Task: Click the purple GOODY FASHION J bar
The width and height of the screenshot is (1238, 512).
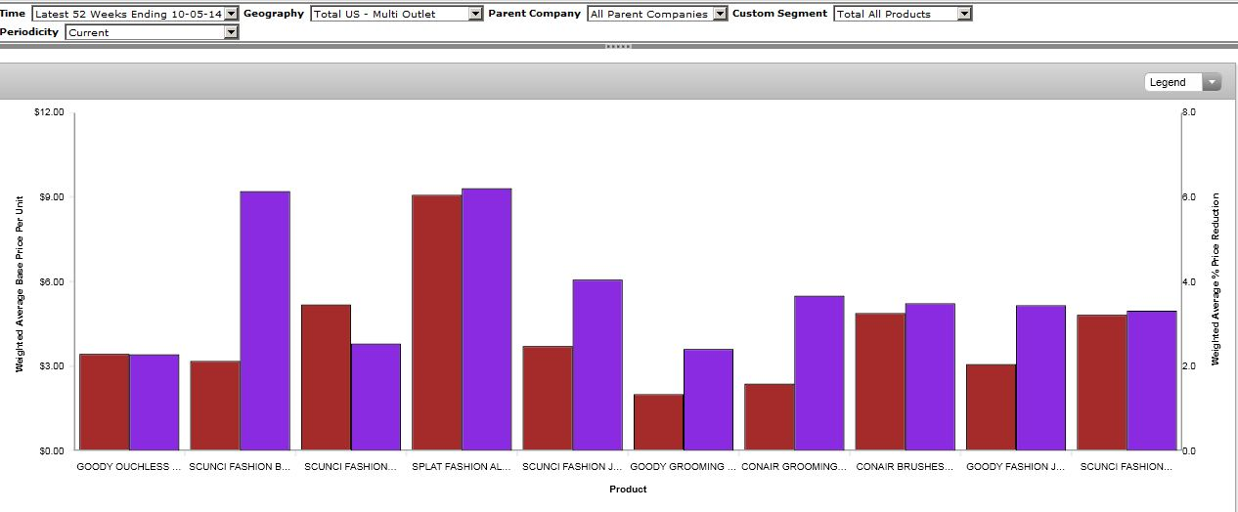Action: click(x=1040, y=377)
